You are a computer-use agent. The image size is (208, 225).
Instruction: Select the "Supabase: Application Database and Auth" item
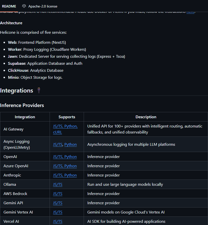(x=45, y=63)
